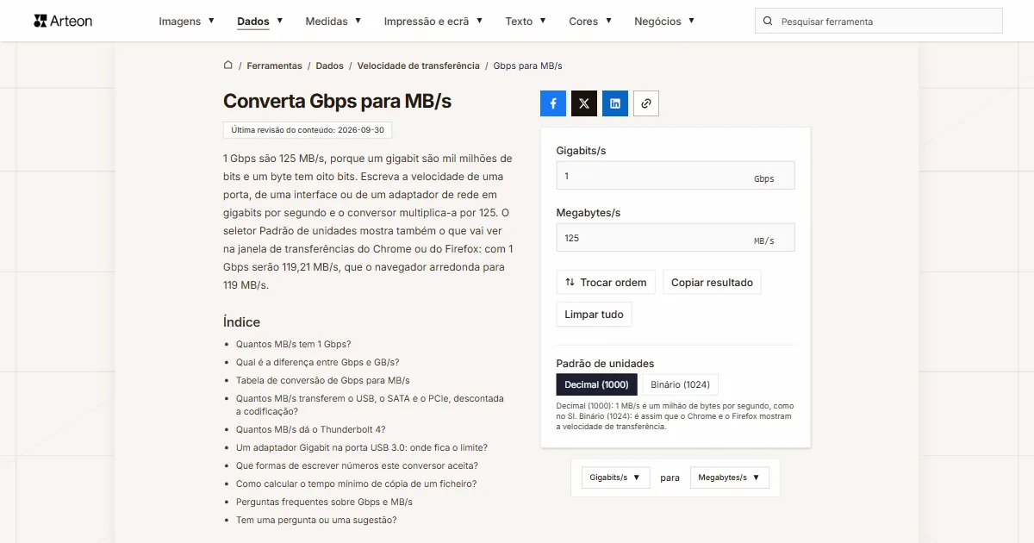Jump to tempo mínimo de cópia section
This screenshot has width=1034, height=543.
tap(356, 484)
